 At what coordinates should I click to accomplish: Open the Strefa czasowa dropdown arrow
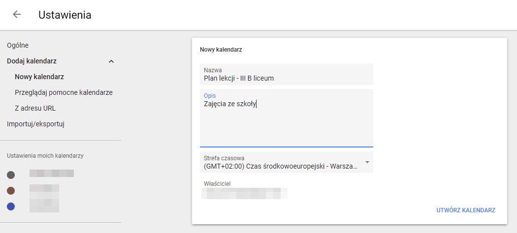coord(367,162)
